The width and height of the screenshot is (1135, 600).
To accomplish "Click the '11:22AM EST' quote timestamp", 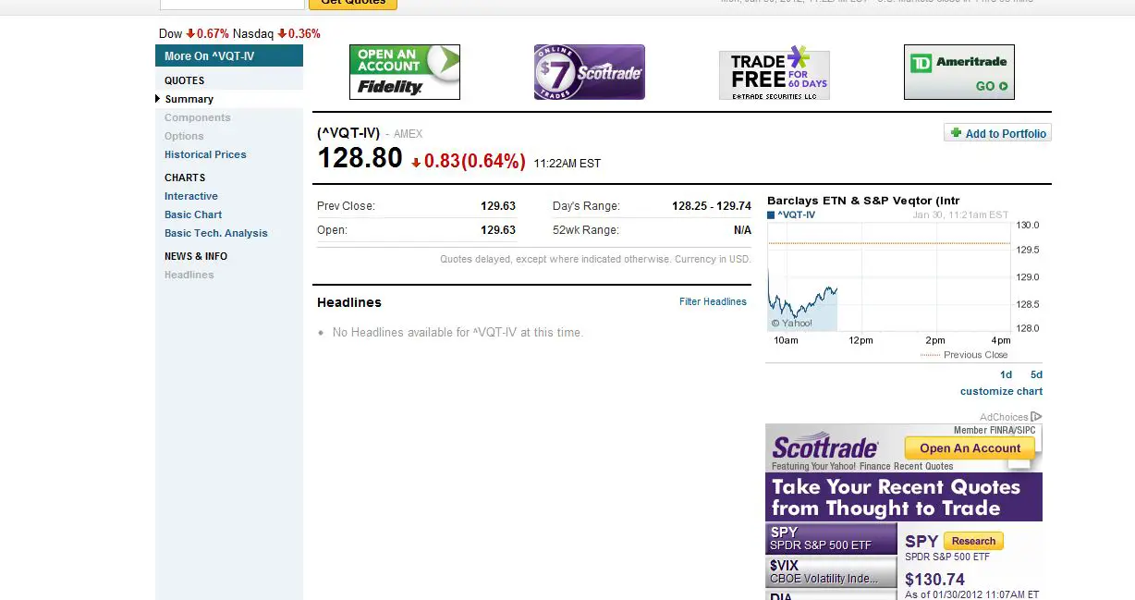I will (567, 164).
